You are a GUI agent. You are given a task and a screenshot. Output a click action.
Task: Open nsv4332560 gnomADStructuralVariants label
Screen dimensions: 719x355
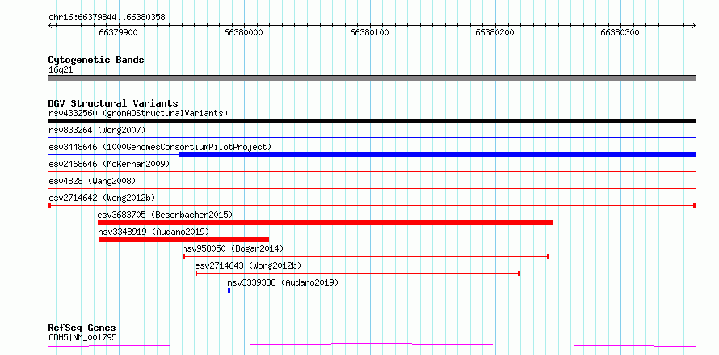pos(138,113)
